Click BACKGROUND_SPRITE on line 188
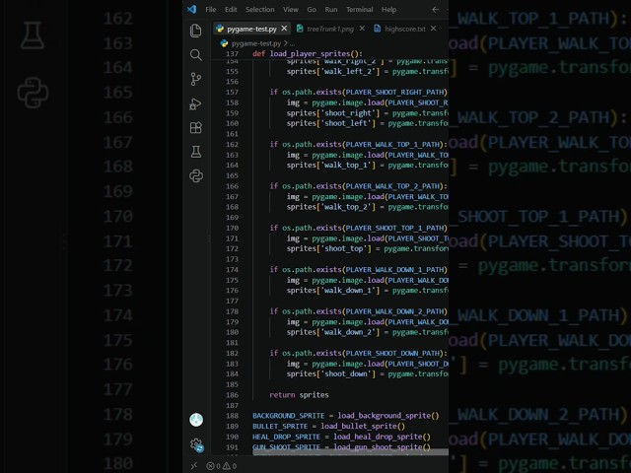The height and width of the screenshot is (473, 631). (289, 416)
